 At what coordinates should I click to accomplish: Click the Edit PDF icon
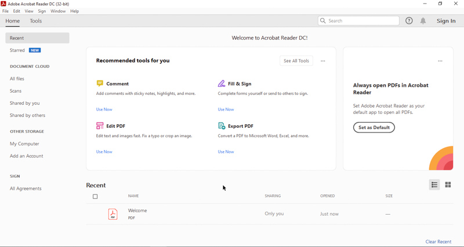100,126
